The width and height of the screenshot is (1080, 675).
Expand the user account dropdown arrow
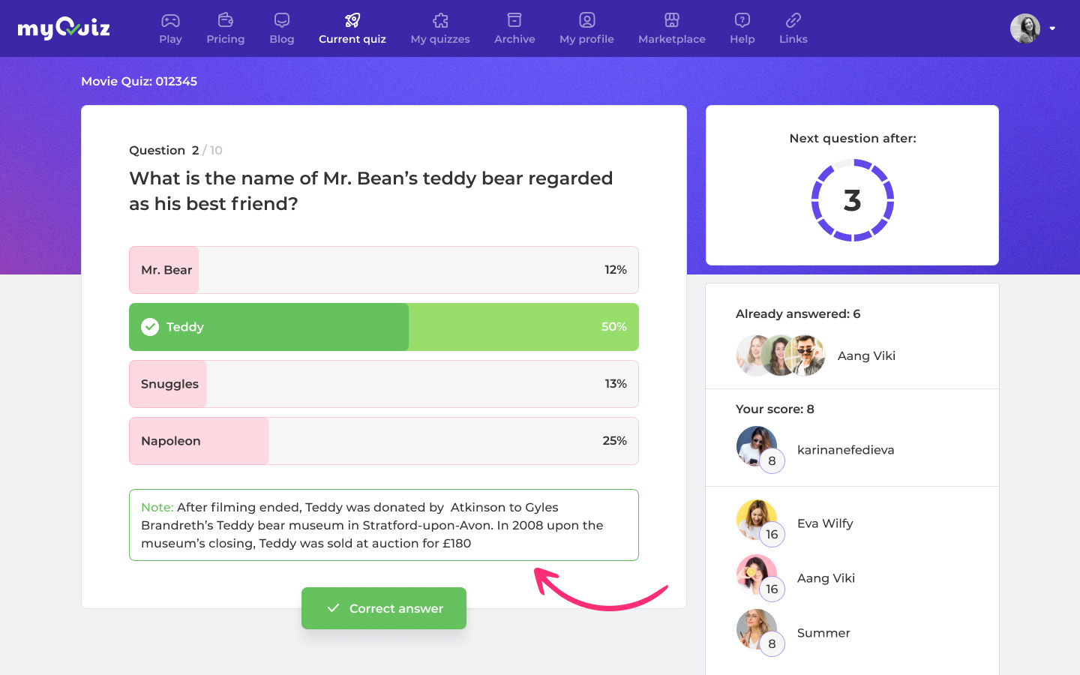click(x=1052, y=28)
